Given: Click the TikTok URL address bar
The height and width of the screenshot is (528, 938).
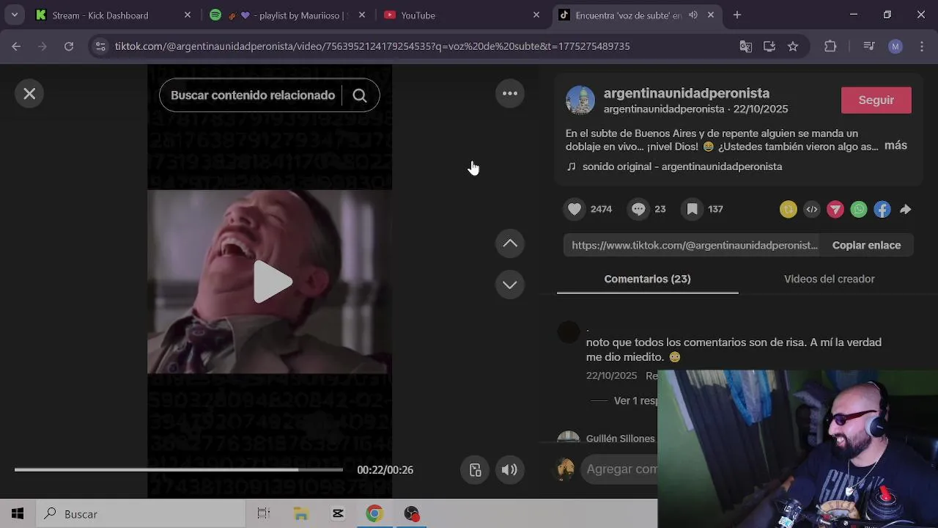Looking at the screenshot, I should pos(372,46).
